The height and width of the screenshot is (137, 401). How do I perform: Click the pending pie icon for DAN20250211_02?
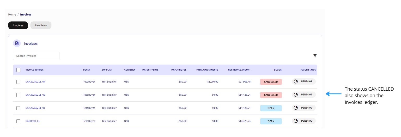tap(296, 95)
